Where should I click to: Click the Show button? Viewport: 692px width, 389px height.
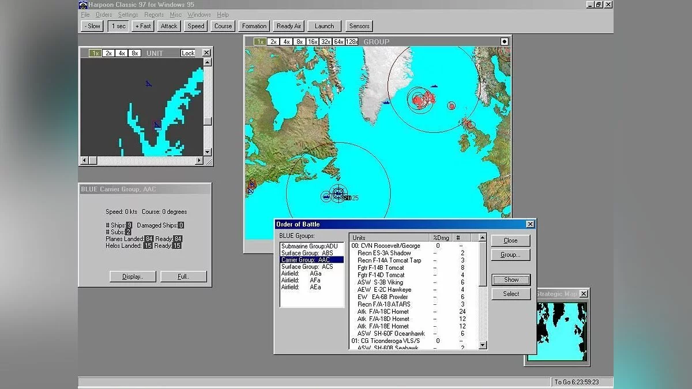tap(511, 280)
